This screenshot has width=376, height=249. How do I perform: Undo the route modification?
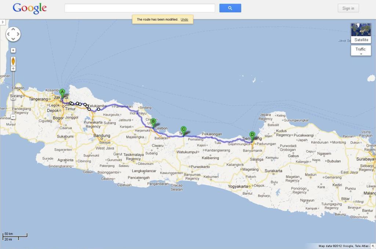(184, 19)
